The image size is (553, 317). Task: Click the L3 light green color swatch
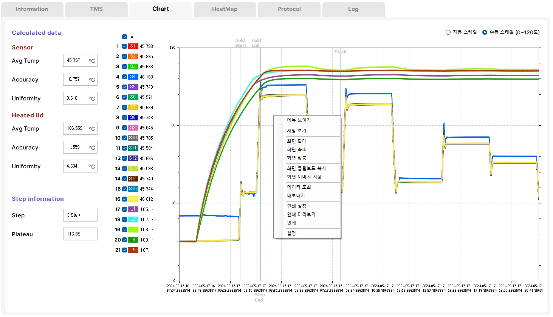[133, 230]
